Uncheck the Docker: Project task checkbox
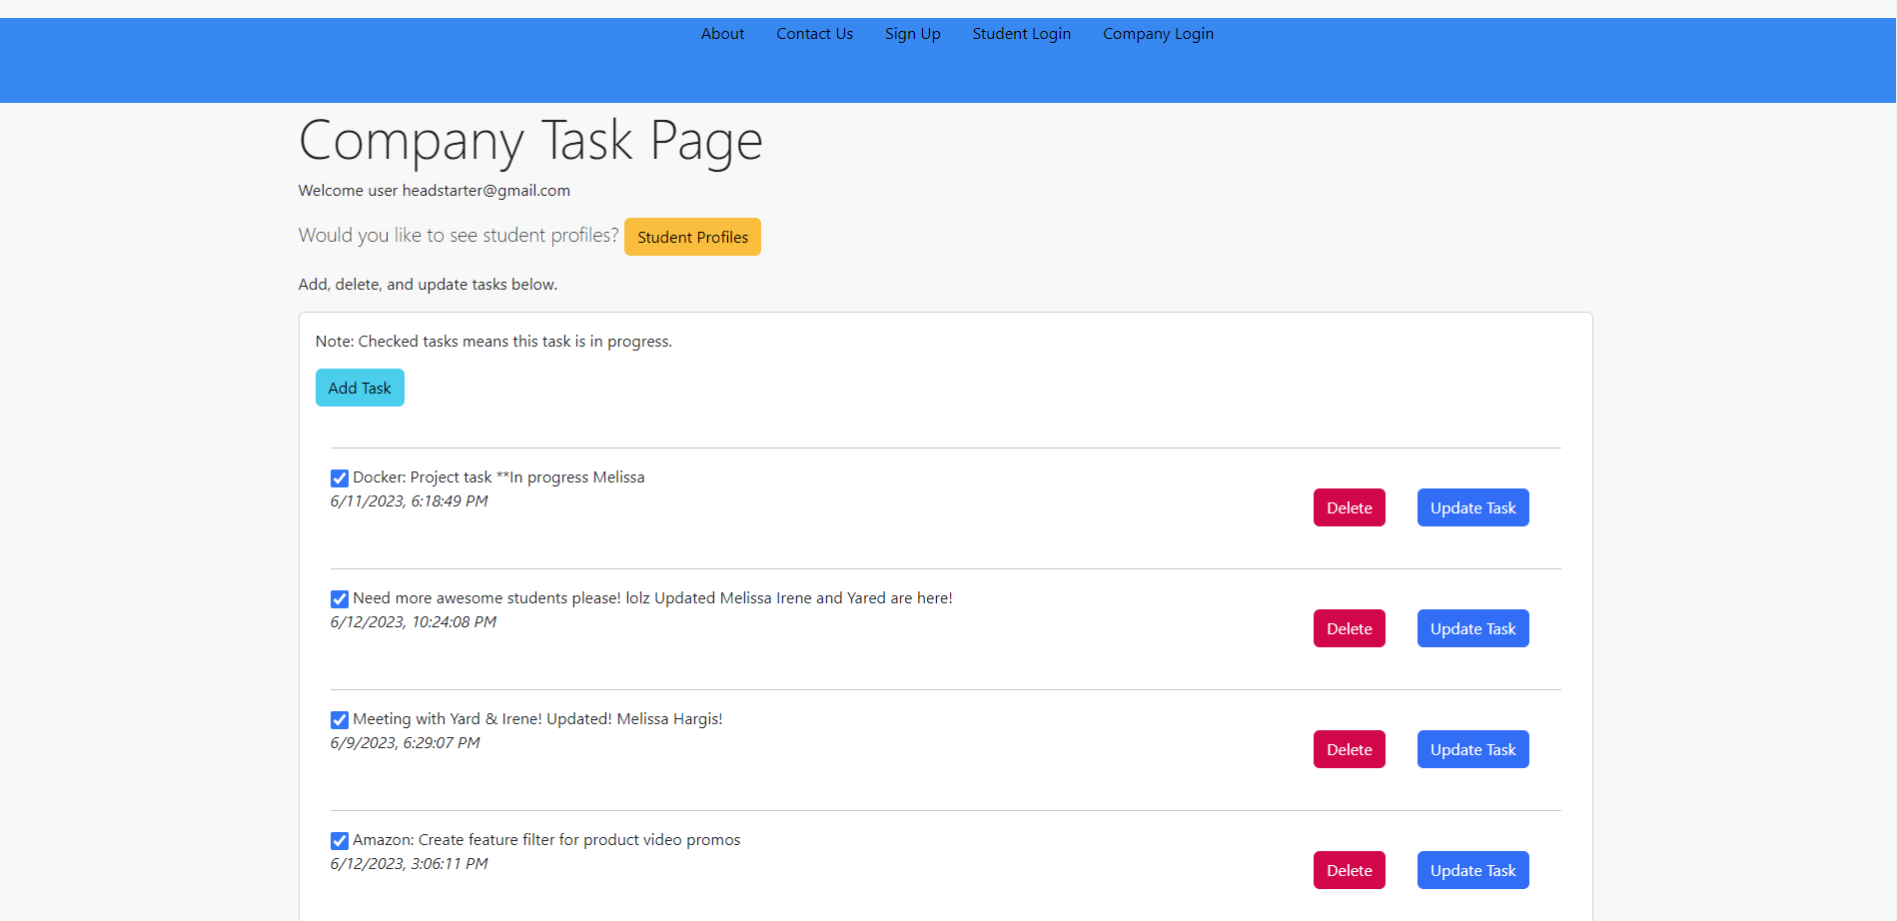Screen dimensions: 1897x921 click(339, 477)
